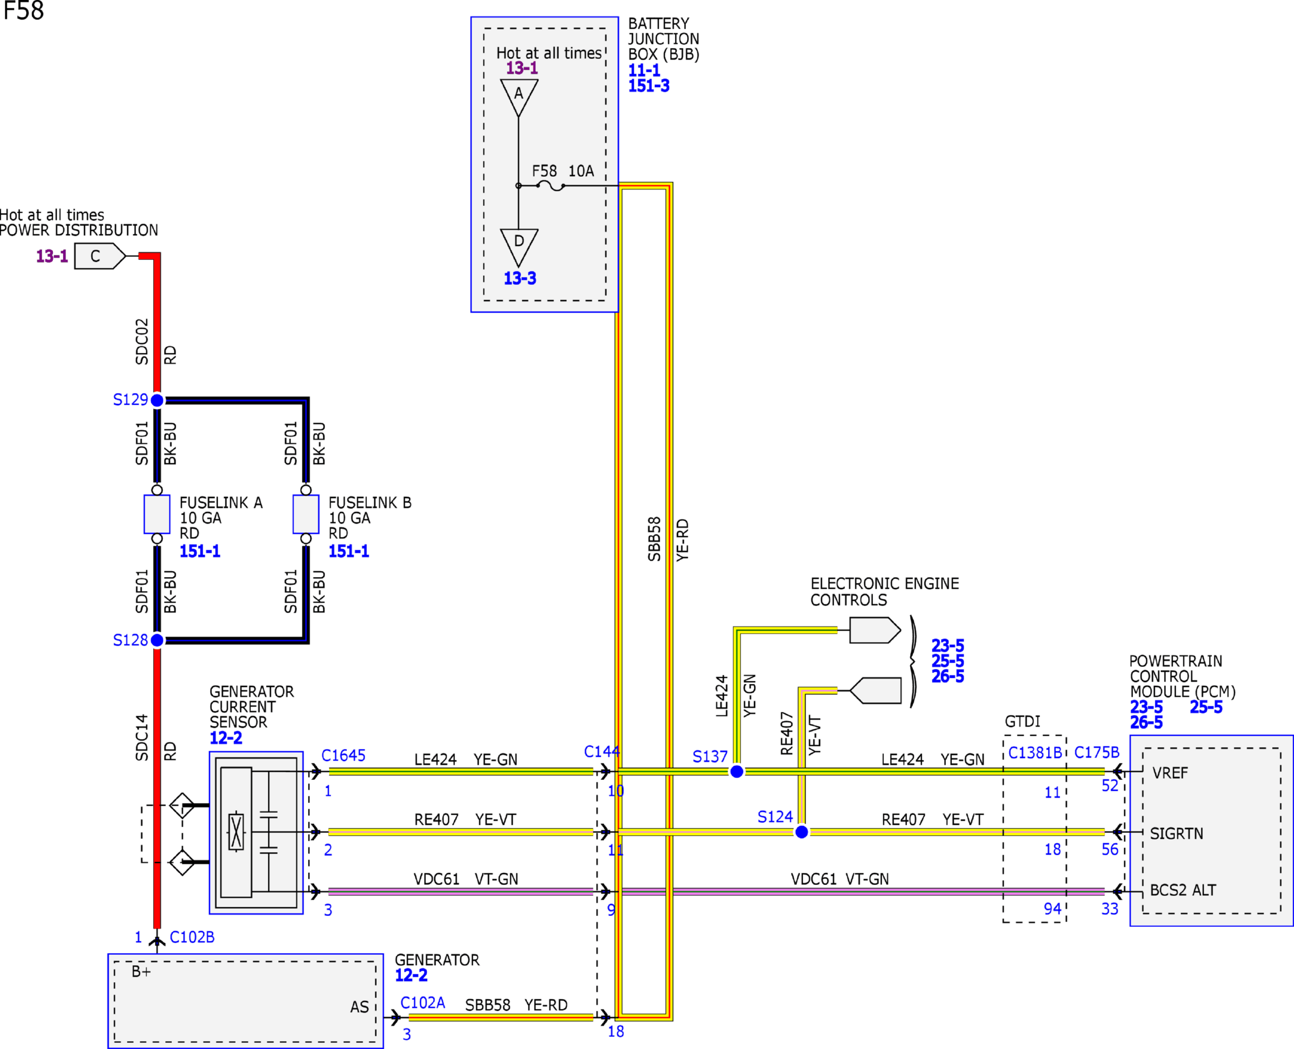Click the S137 splice dot

coord(737,771)
